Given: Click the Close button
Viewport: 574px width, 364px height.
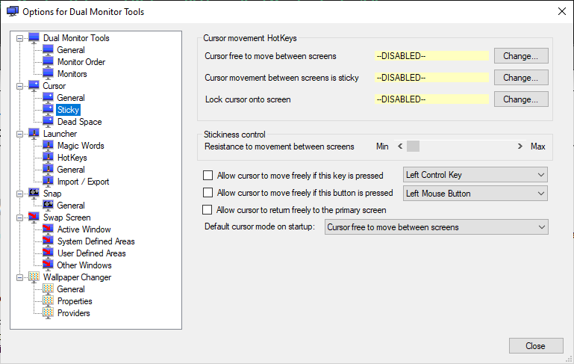Looking at the screenshot, I should (536, 345).
